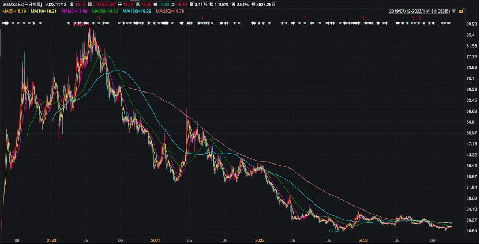
Task: Select the MA(5) indicator label
Action: (13, 10)
